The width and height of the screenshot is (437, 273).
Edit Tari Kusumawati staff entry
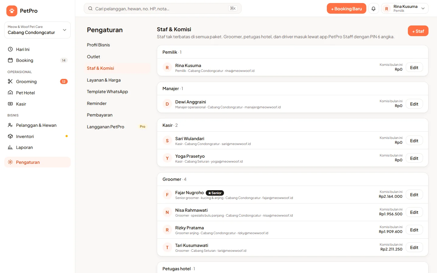[x=414, y=248]
